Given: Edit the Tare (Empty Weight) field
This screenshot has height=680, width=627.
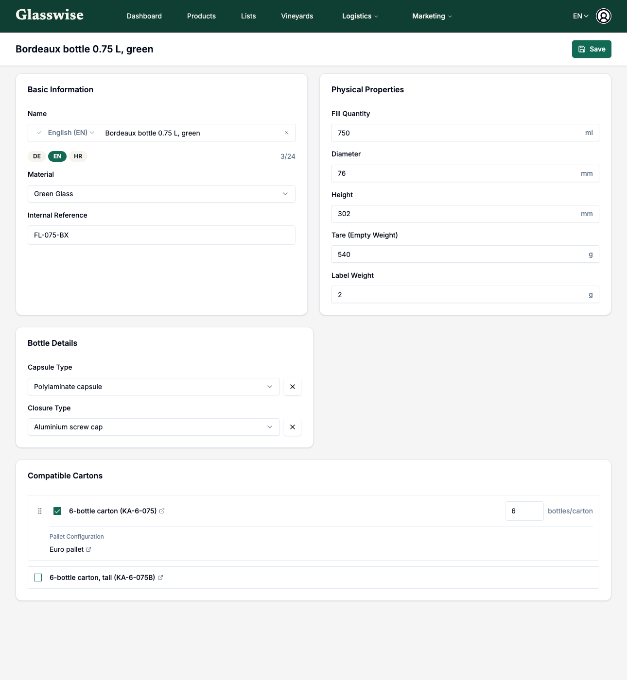Looking at the screenshot, I should (x=465, y=254).
